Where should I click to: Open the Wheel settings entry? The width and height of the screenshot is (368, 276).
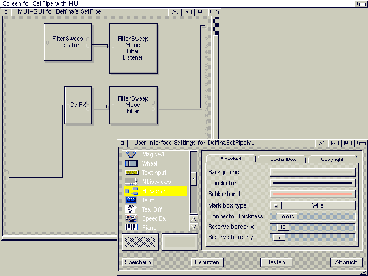(x=155, y=163)
